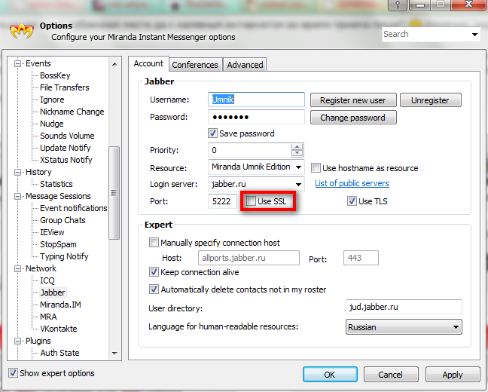Select Sounds Volume tree item
Image resolution: width=488 pixels, height=392 pixels.
pos(67,136)
